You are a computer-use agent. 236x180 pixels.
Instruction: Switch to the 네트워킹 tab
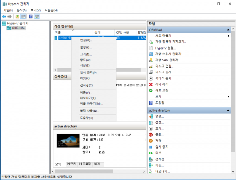tap(85, 164)
